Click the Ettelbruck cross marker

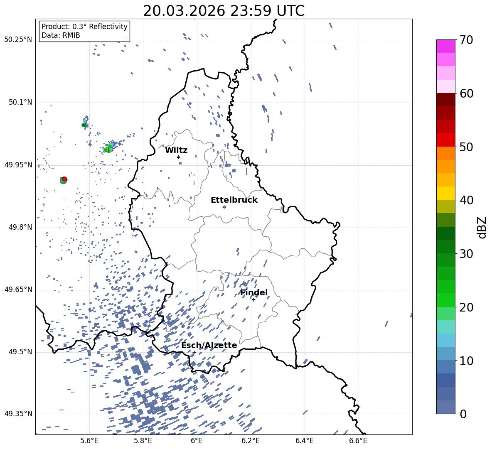(x=224, y=207)
